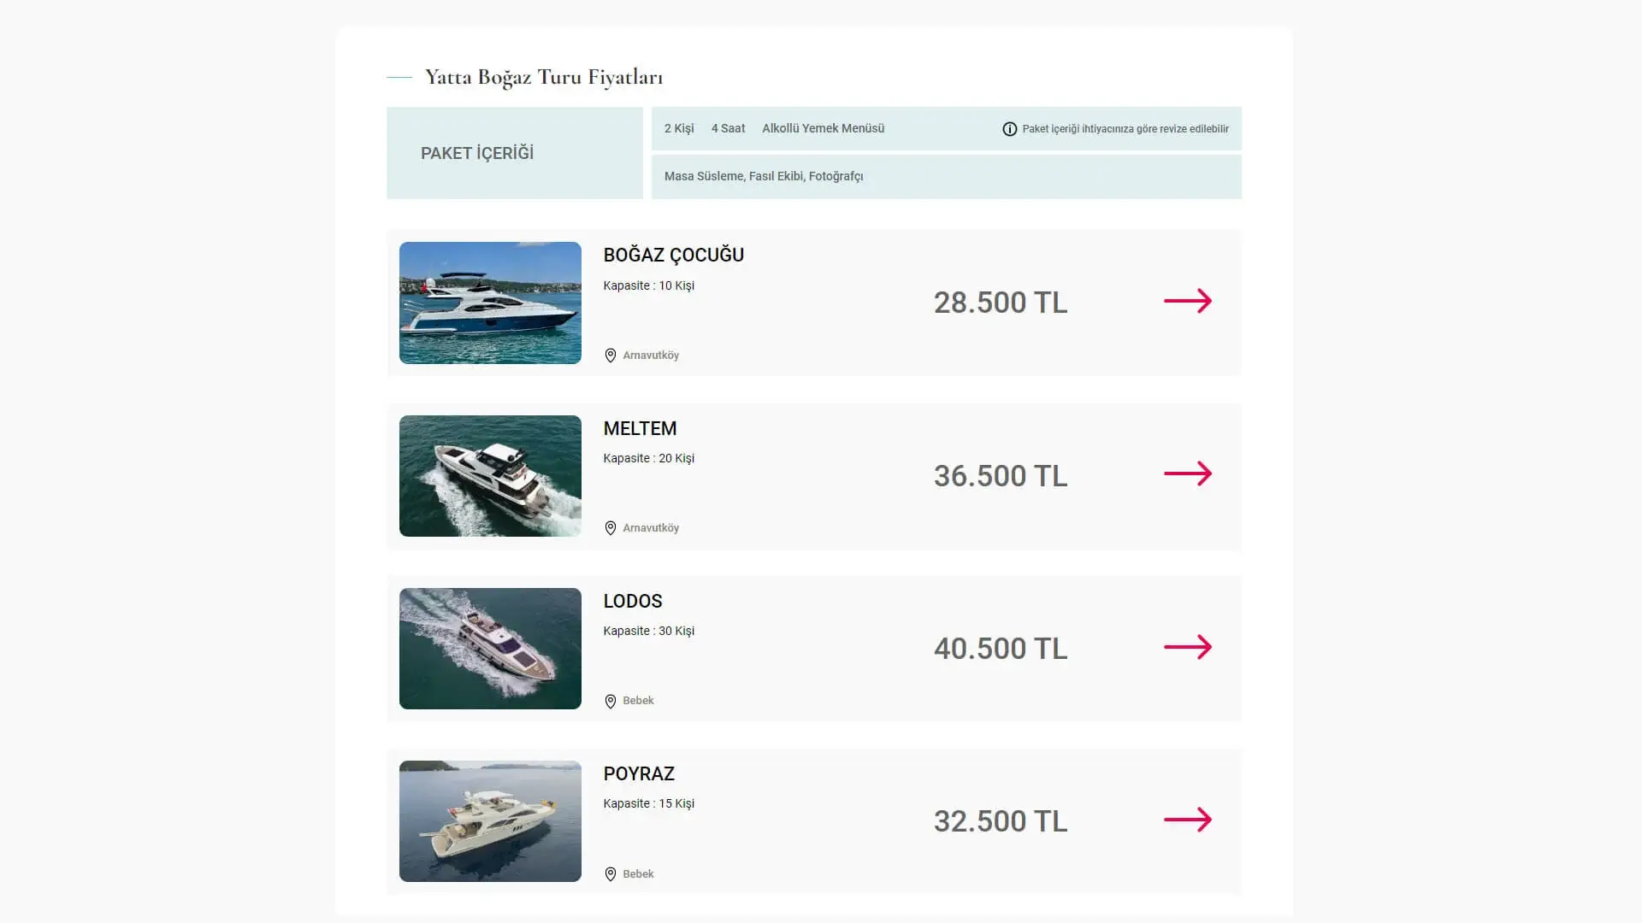Click the Bebek location pin under POYRAZ

pos(610,873)
